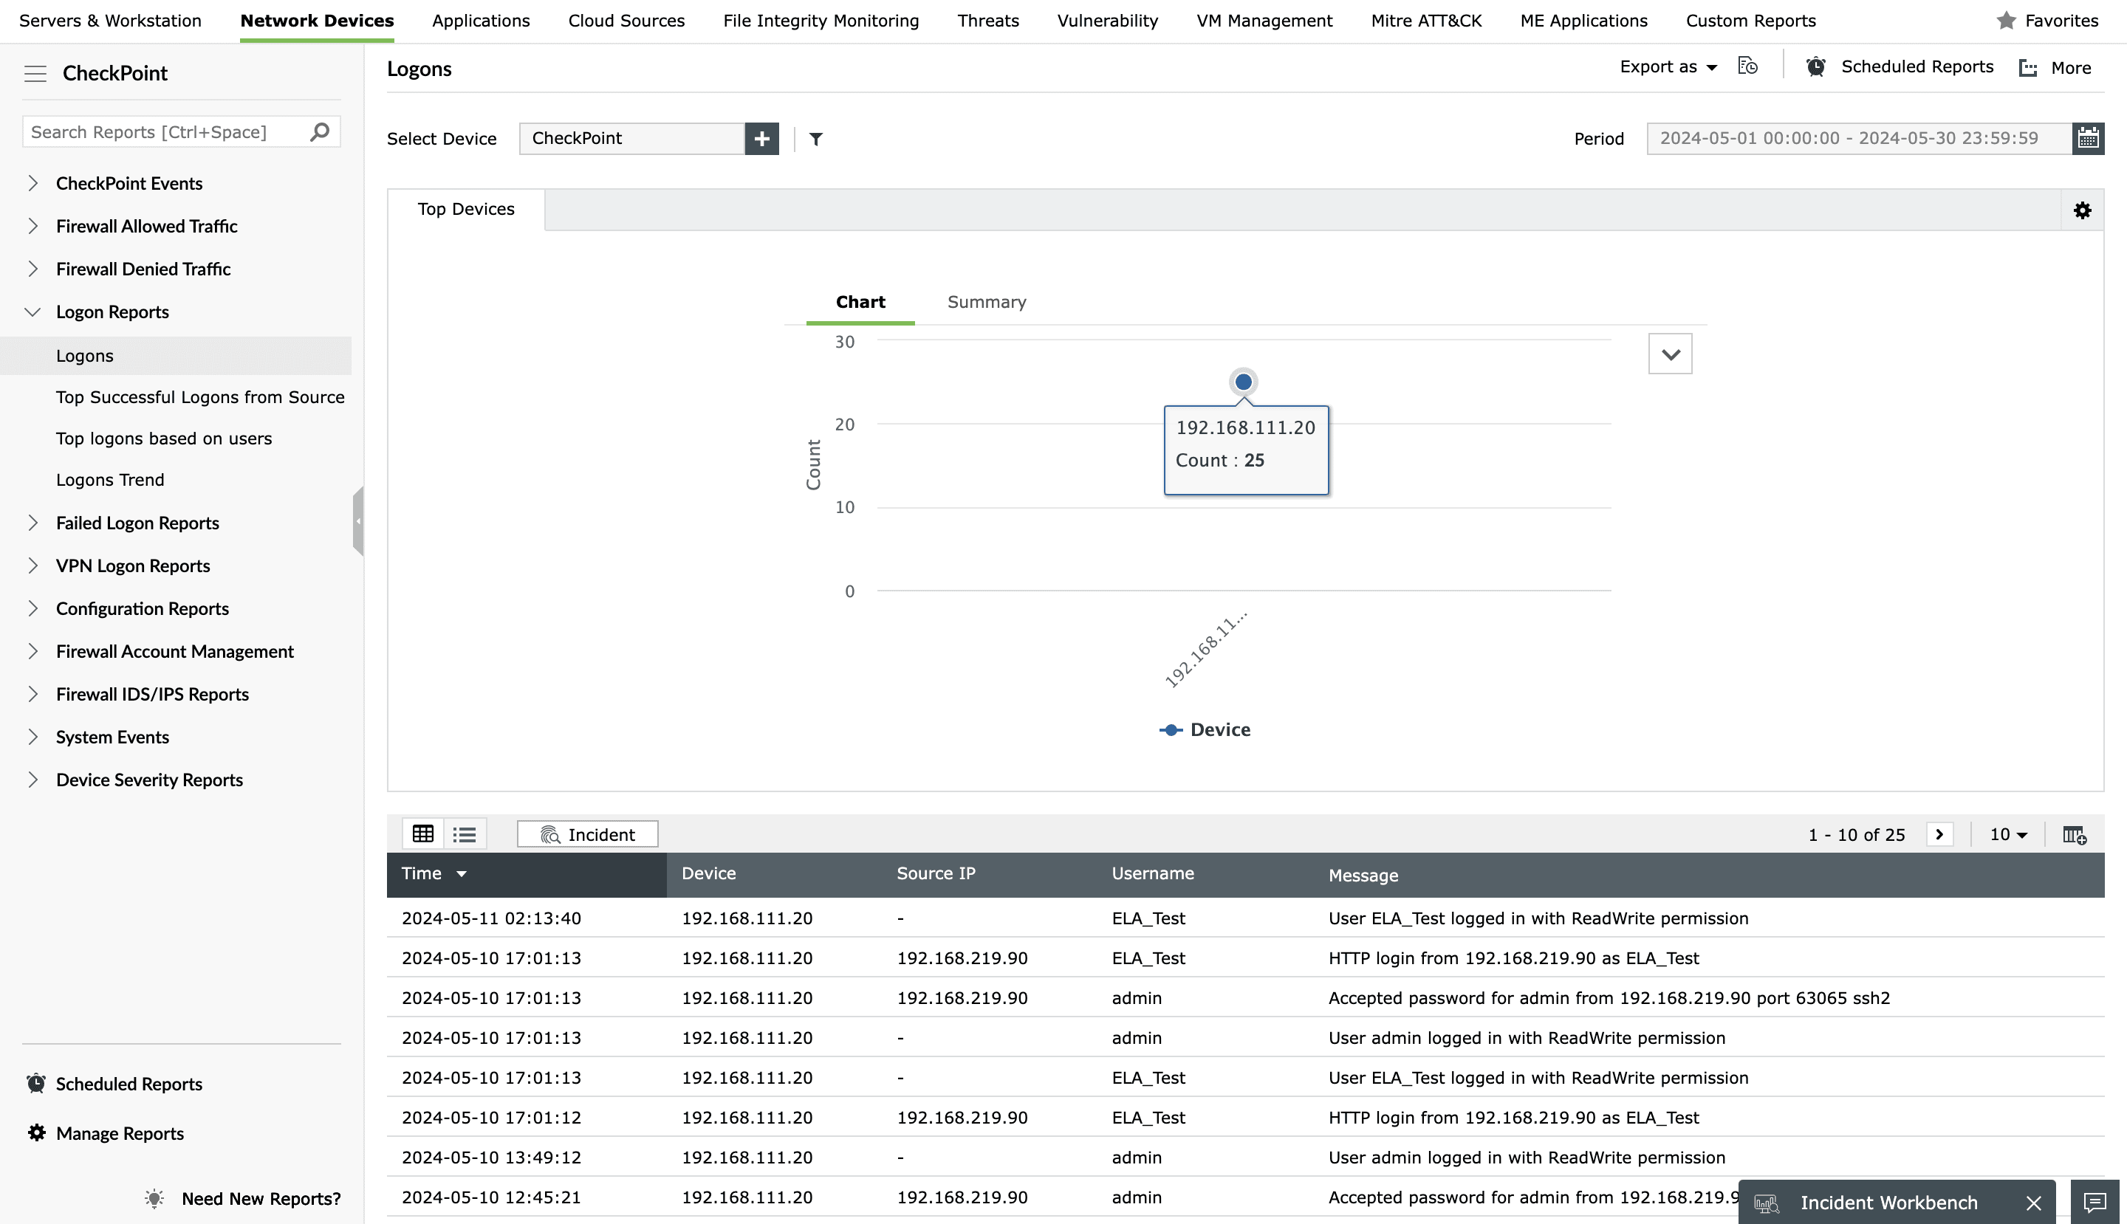
Task: Switch to list view layout
Action: [465, 834]
